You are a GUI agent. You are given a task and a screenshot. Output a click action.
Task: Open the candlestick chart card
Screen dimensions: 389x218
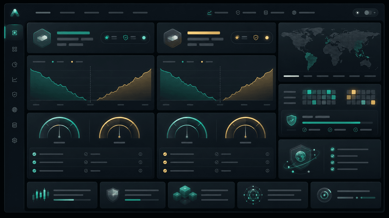(x=62, y=195)
